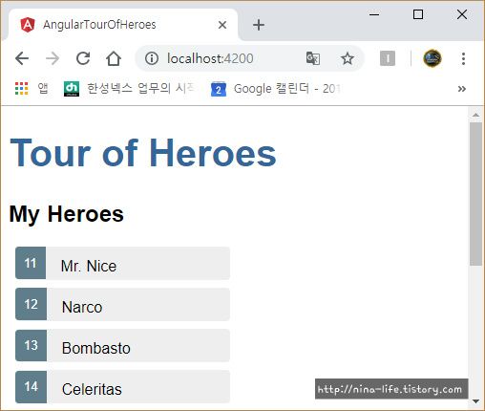Reload the localhost page
This screenshot has width=485, height=411.
pos(83,58)
